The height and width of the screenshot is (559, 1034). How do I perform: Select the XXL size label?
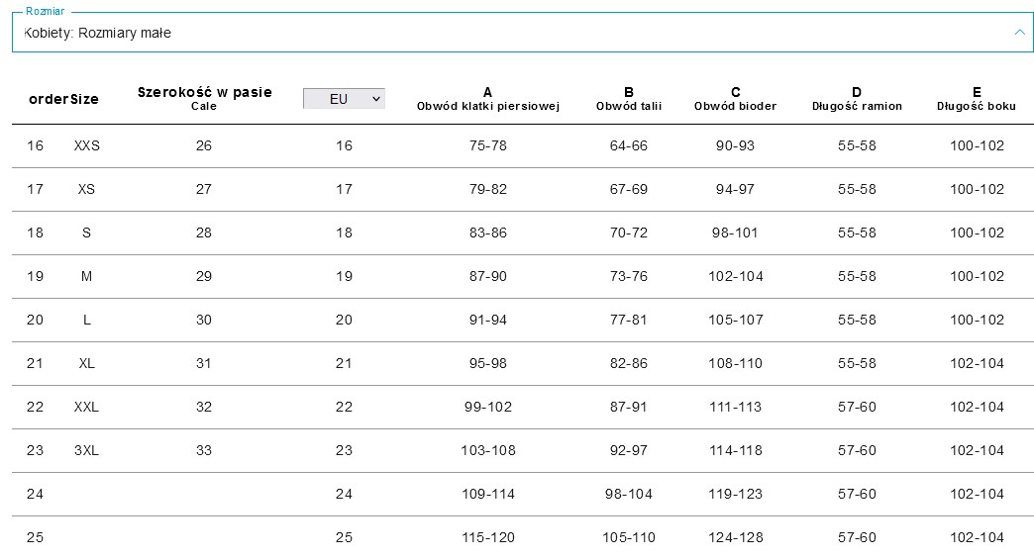(87, 407)
